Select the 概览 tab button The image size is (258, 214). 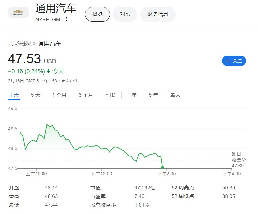click(97, 14)
